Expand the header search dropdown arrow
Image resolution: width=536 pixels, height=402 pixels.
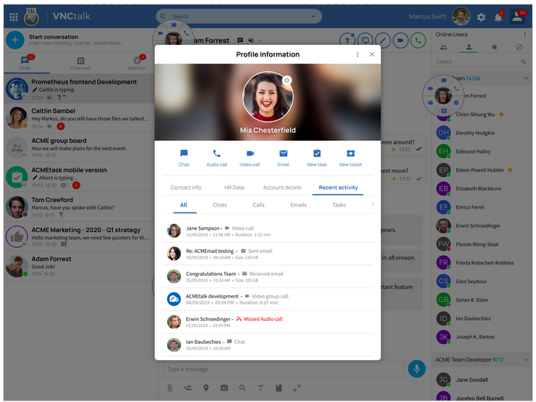[x=313, y=16]
